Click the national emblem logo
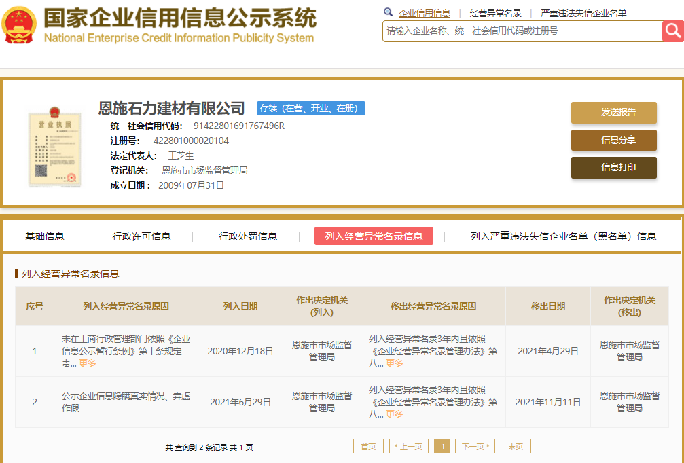 click(19, 25)
